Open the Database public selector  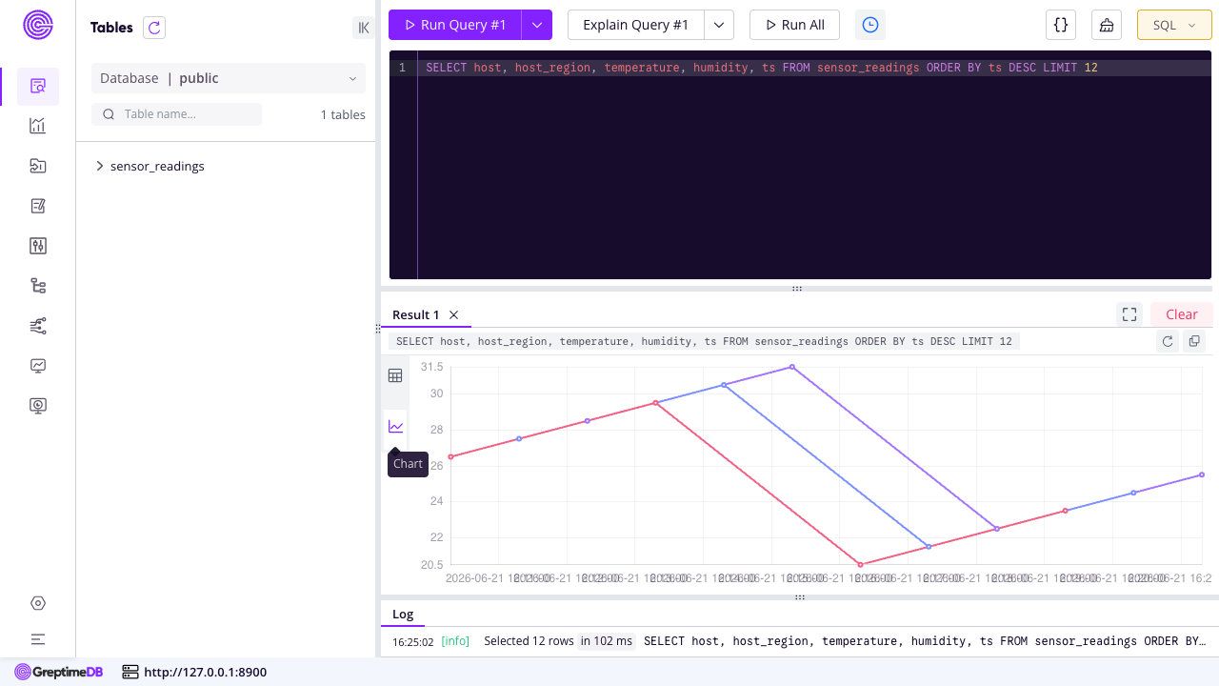pyautogui.click(x=230, y=78)
